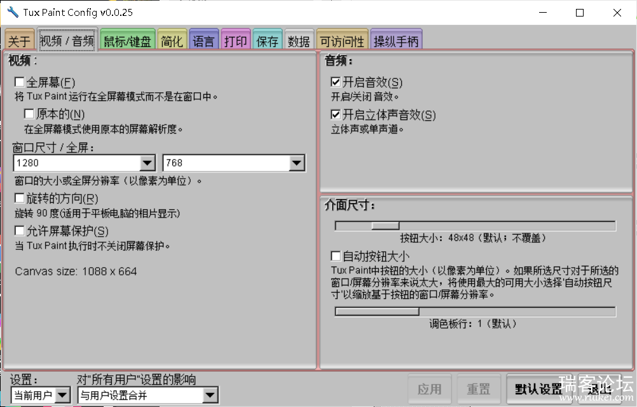Image resolution: width=637 pixels, height=407 pixels.
Task: Click the 旋转 90 度 description text
Action: tap(97, 213)
